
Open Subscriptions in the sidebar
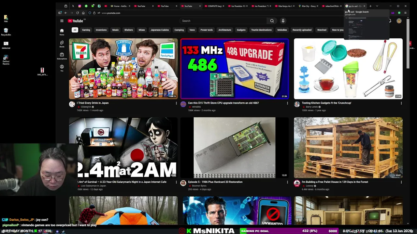click(62, 56)
